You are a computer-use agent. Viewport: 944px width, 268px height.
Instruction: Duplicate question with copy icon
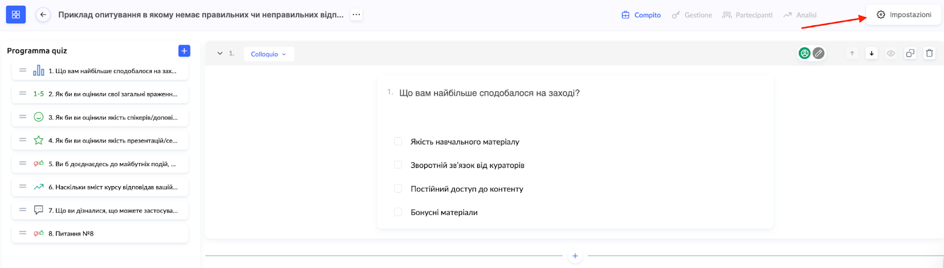[910, 54]
